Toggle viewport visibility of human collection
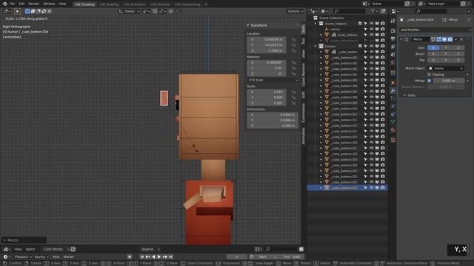This screenshot has width=474, height=266. [377, 46]
